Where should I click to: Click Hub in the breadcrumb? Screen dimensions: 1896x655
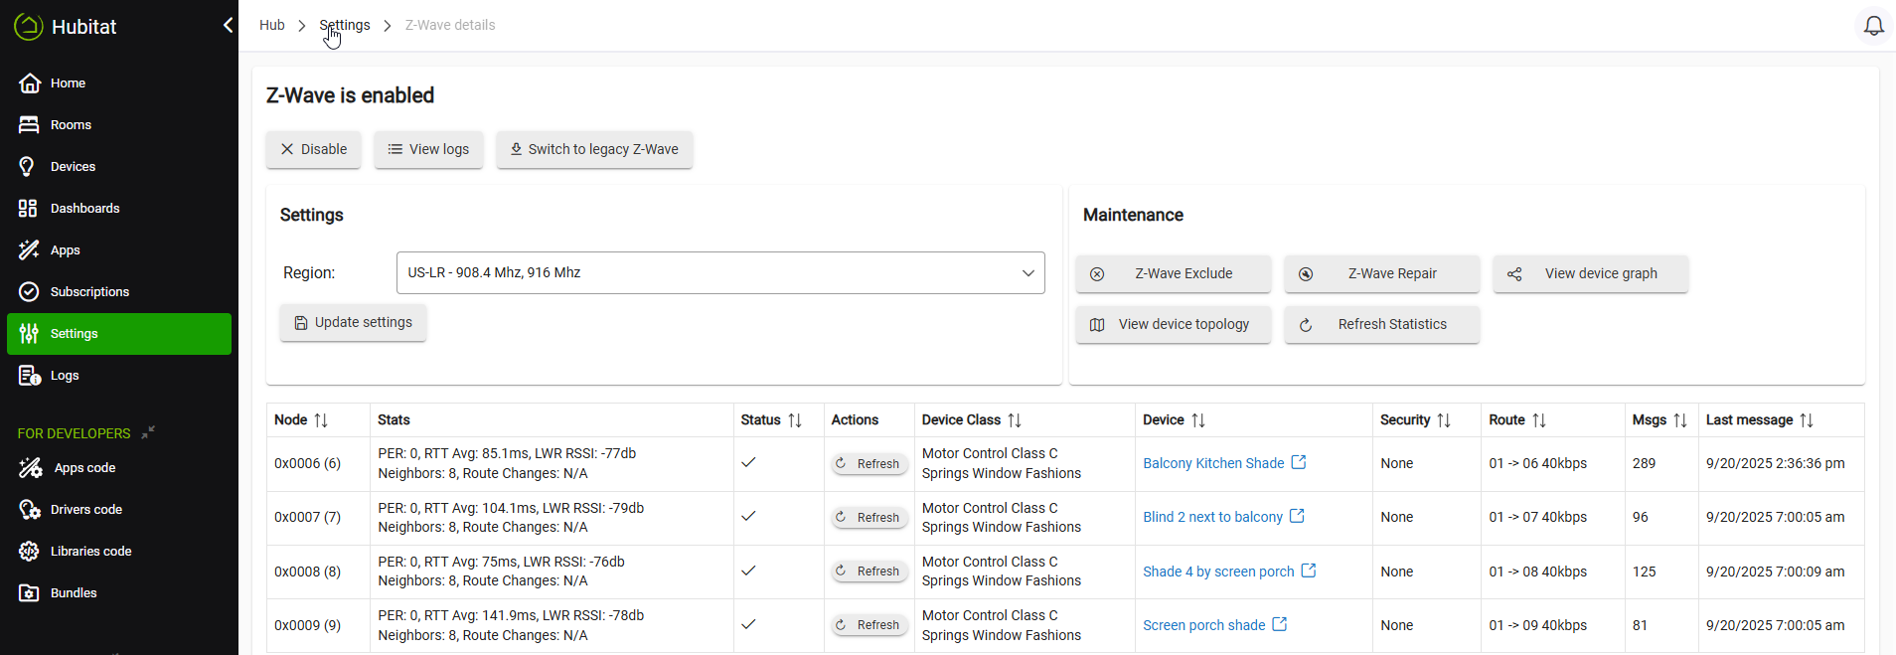(271, 25)
